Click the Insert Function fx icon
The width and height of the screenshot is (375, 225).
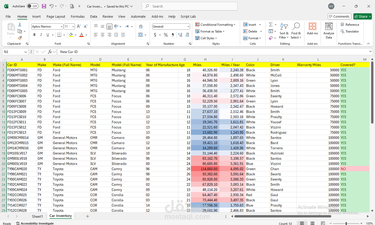pyautogui.click(x=50, y=52)
